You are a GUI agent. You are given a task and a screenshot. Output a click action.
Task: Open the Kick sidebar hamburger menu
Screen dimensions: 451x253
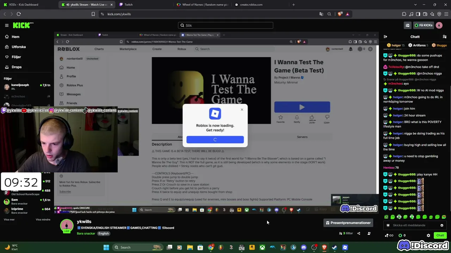point(7,25)
